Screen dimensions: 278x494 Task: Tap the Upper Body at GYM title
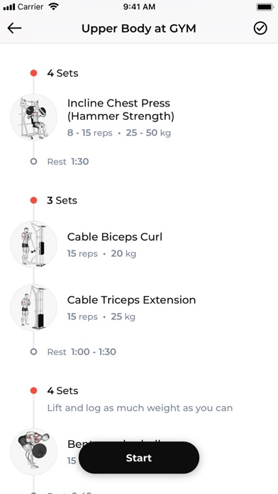139,28
